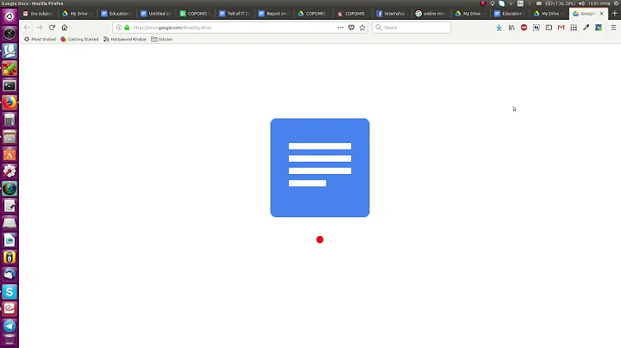Open Hollywood Khabar feed bookmark

pyautogui.click(x=125, y=39)
